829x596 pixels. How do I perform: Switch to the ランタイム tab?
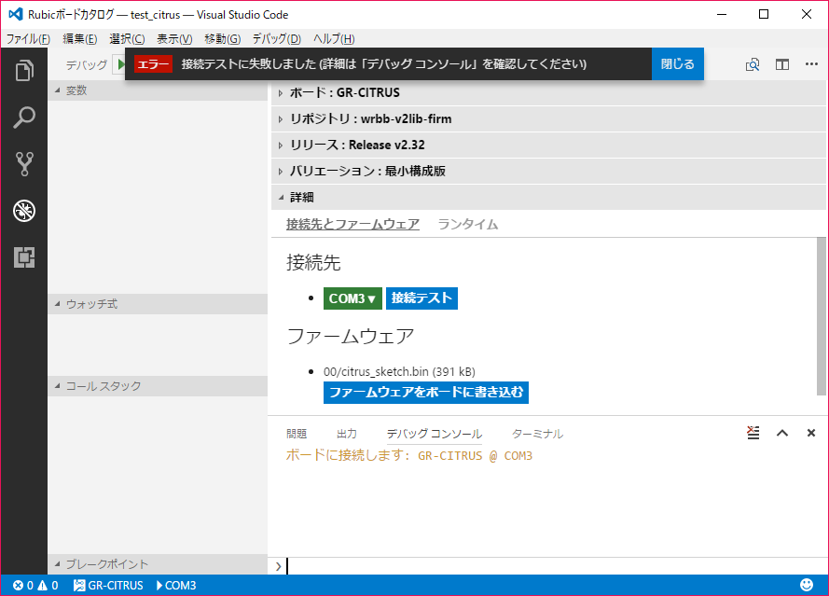click(468, 224)
